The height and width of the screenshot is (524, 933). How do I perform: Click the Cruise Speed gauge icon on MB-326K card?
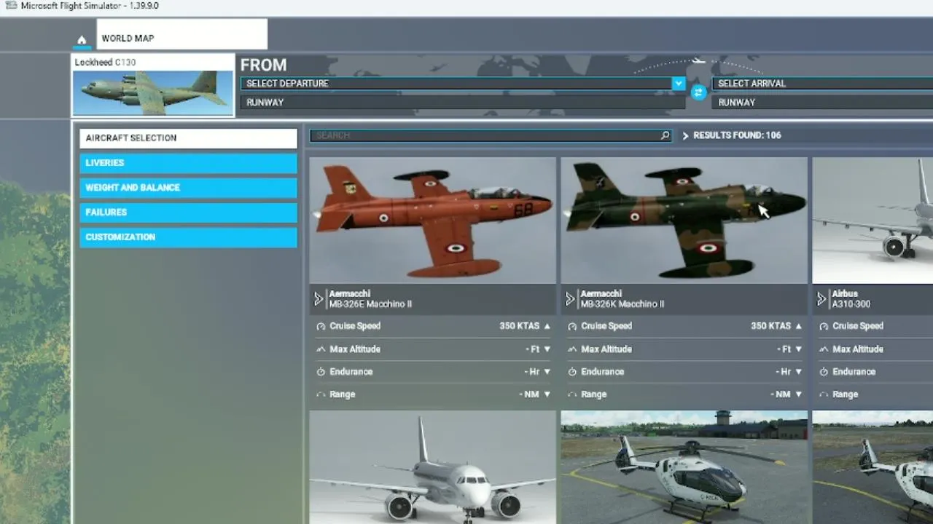[x=572, y=327]
